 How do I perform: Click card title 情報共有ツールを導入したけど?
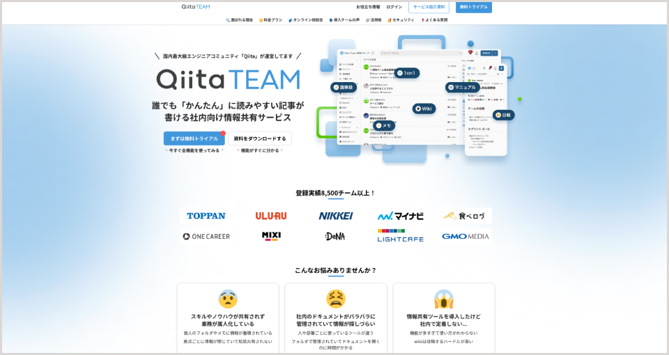[x=444, y=317]
